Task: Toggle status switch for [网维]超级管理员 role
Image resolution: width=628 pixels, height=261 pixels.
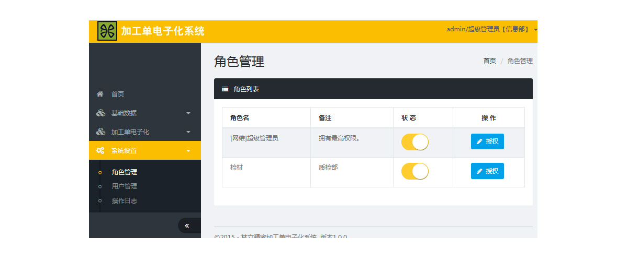Action: pos(414,142)
